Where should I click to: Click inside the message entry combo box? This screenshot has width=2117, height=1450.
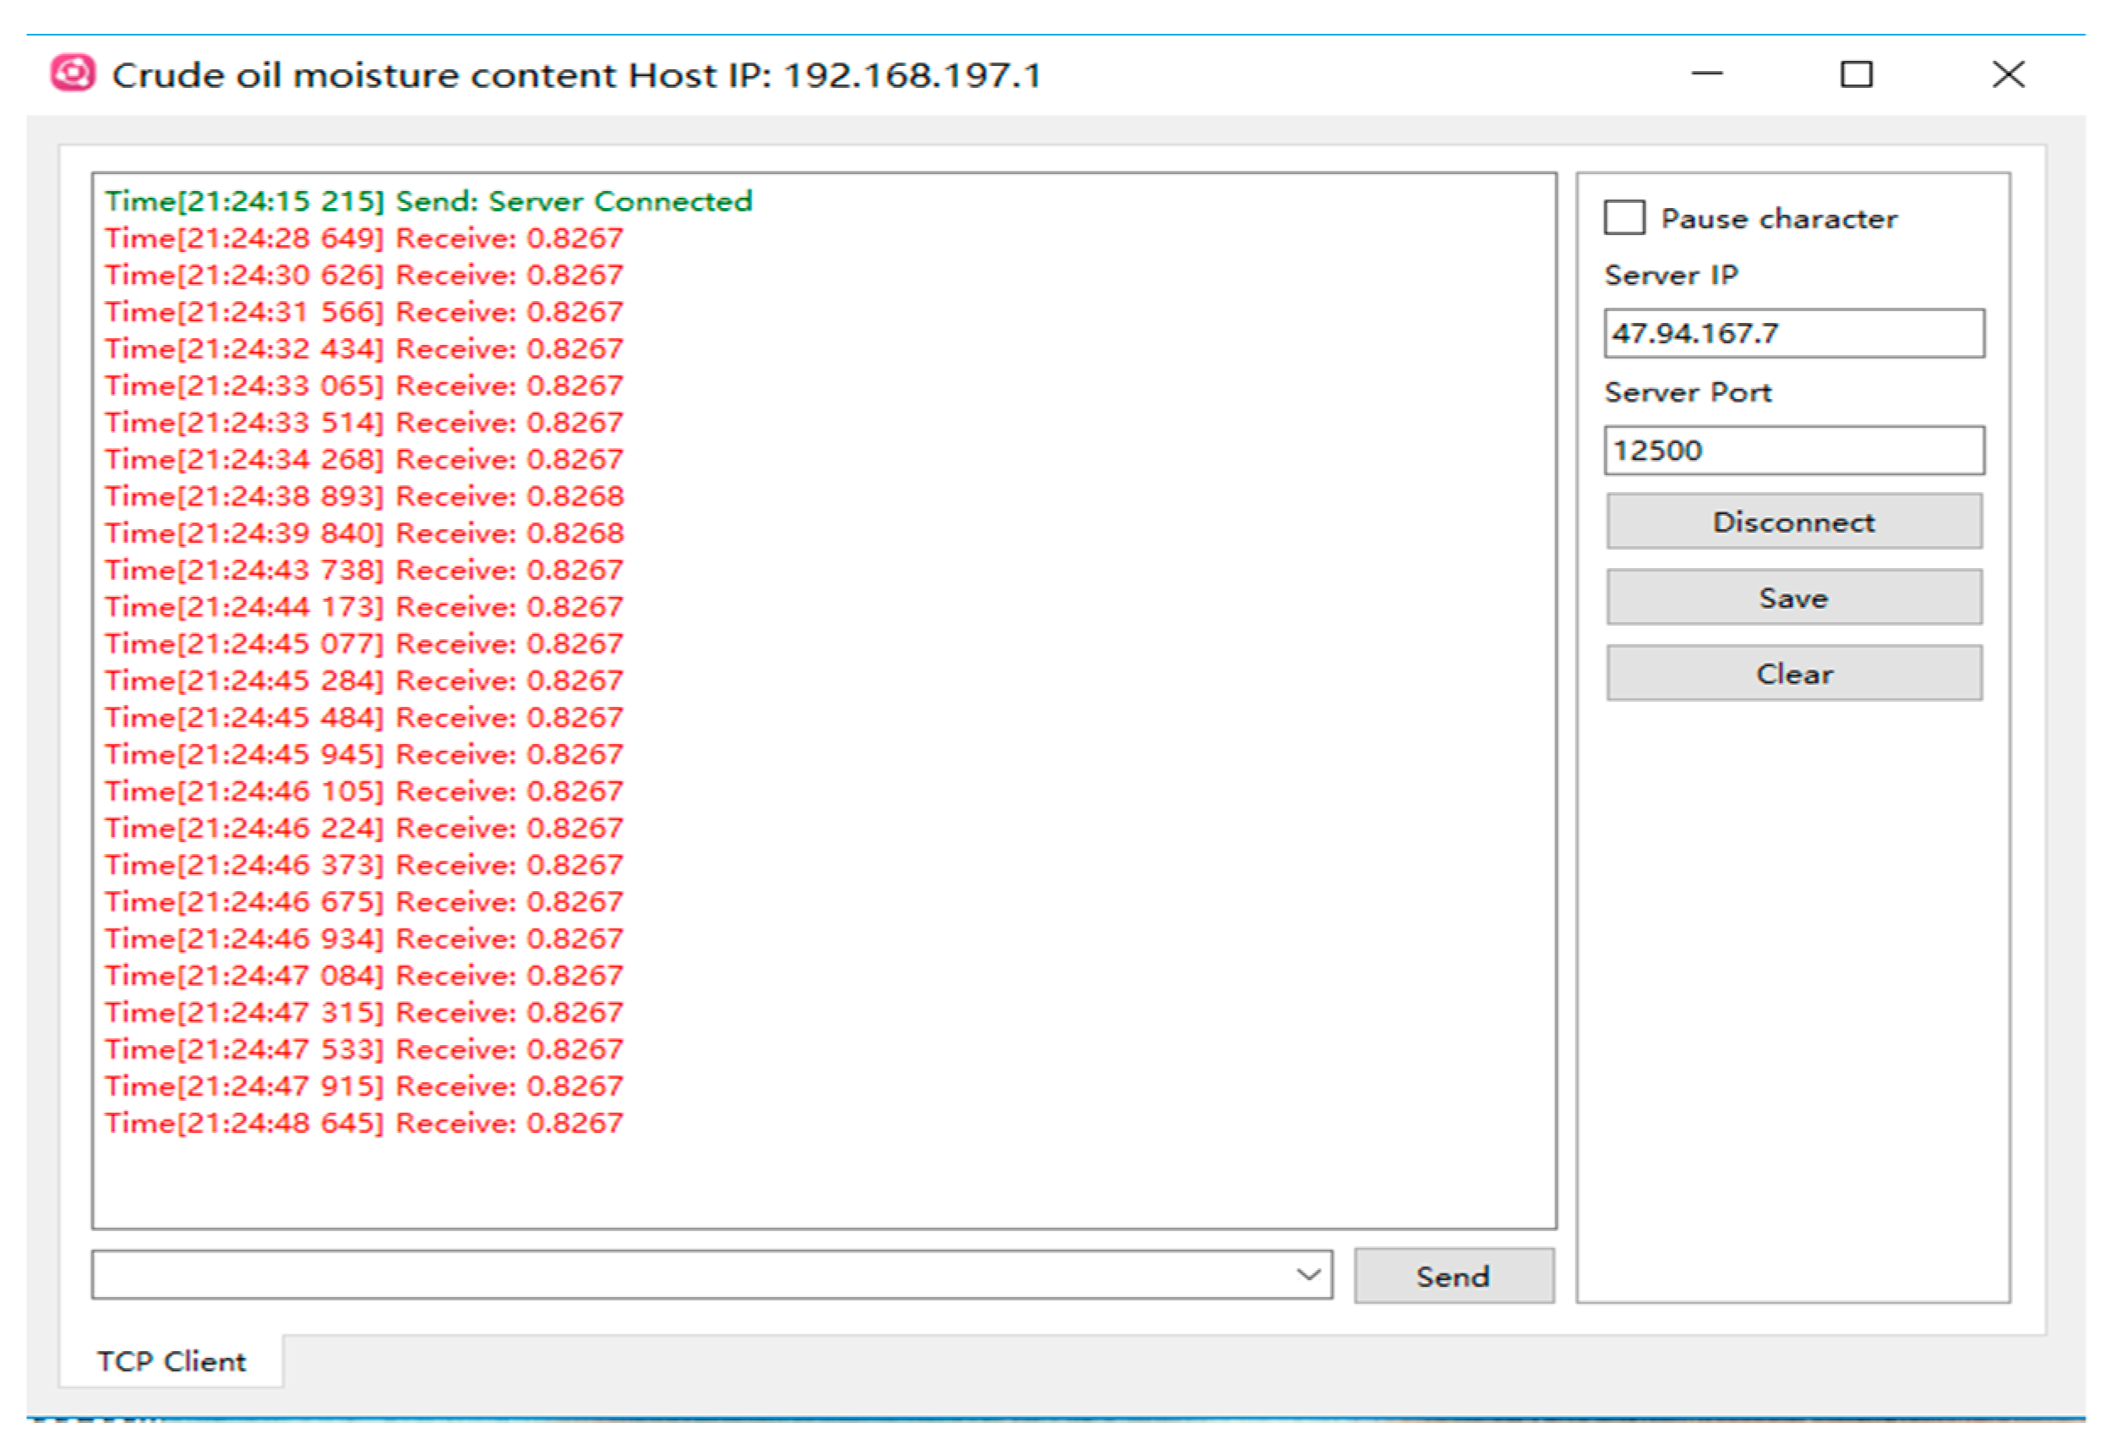[x=638, y=1274]
